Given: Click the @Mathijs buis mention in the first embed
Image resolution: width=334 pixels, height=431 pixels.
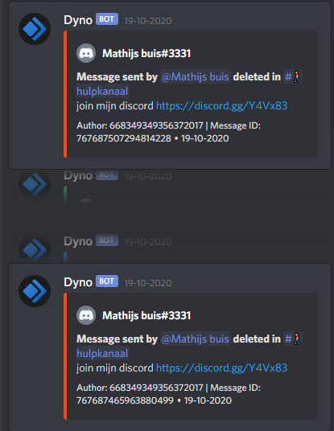Looking at the screenshot, I should (x=196, y=76).
